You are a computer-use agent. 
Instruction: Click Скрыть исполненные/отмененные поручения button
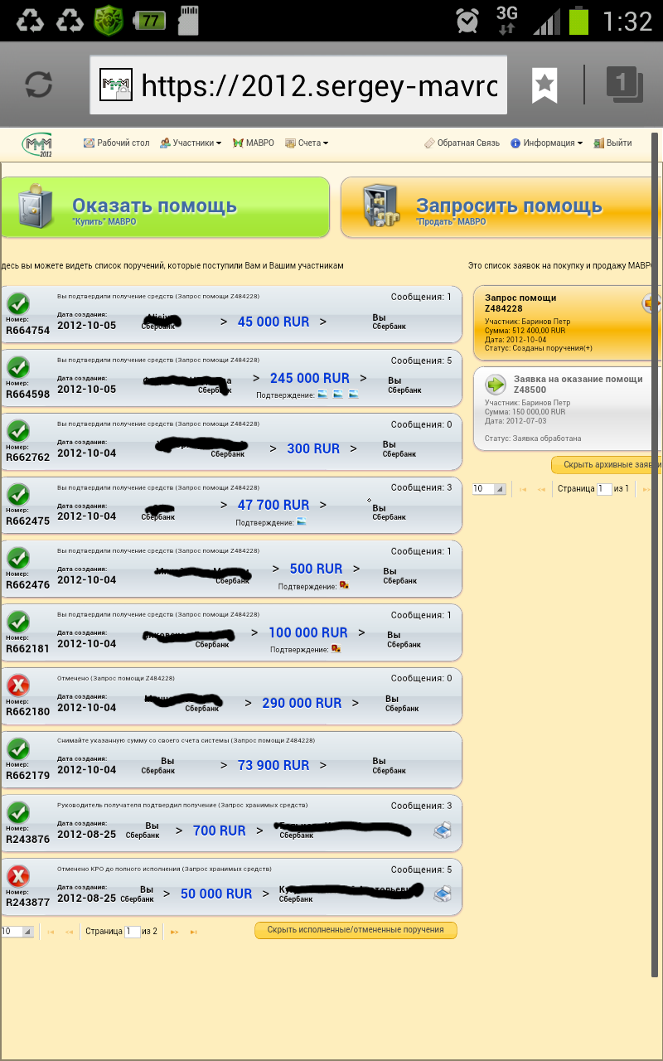tap(356, 930)
